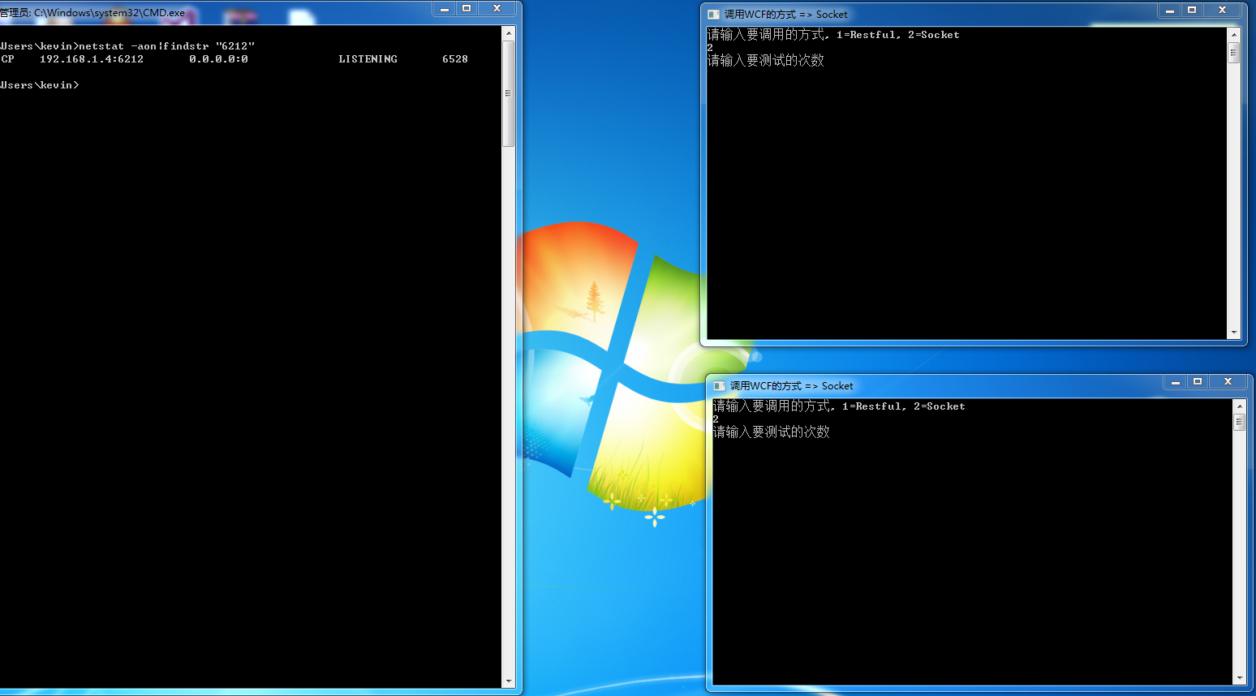This screenshot has height=696, width=1256.
Task: Maximize the lower Socket console window
Action: [x=1198, y=382]
